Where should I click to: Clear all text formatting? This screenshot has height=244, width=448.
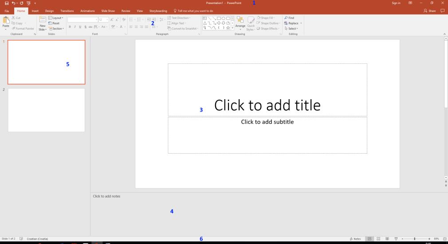tap(124, 19)
